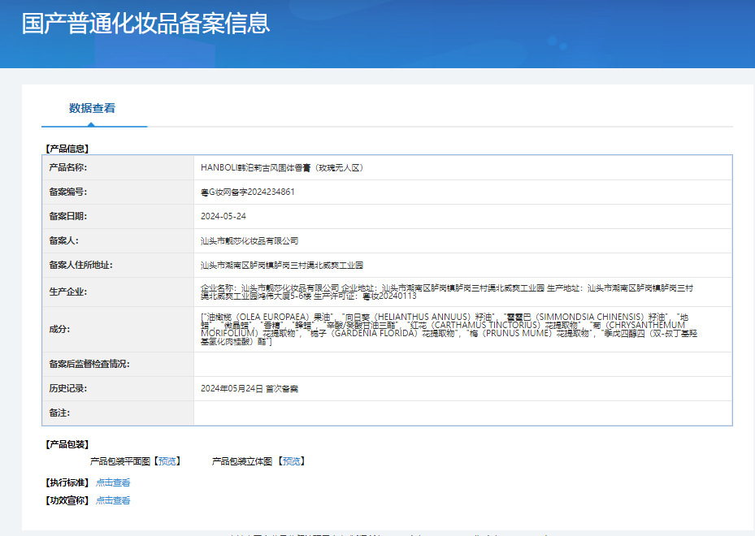Click the 生产企业 details text
Image resolution: width=755 pixels, height=536 pixels.
tap(447, 292)
